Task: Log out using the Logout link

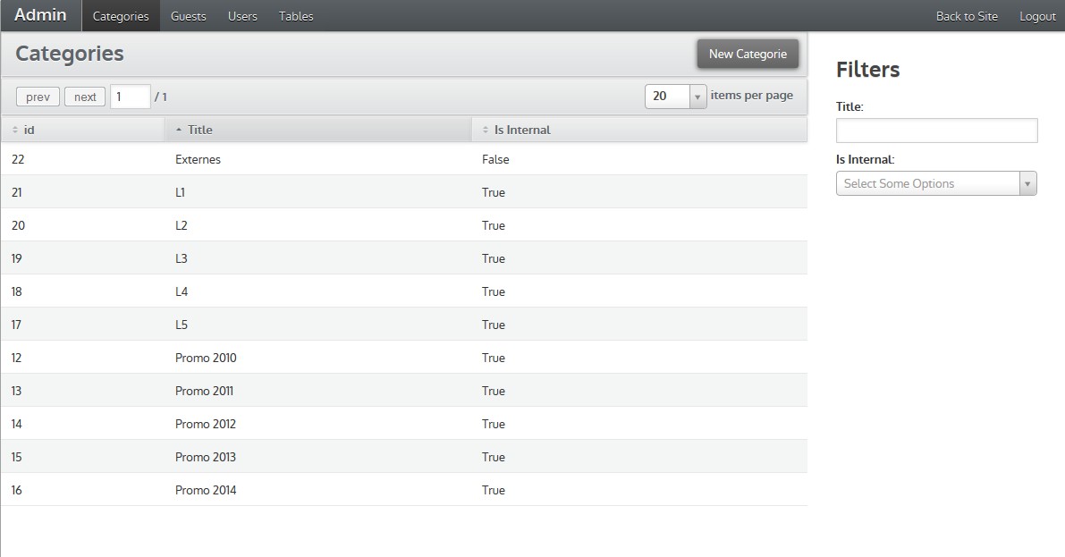Action: click(1037, 16)
